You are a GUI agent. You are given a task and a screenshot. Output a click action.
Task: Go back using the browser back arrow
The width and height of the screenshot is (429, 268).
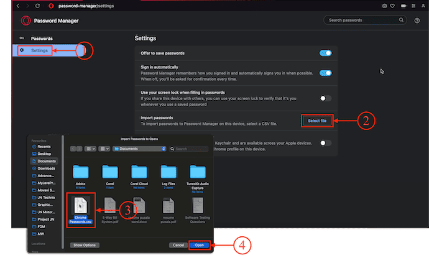pyautogui.click(x=18, y=6)
